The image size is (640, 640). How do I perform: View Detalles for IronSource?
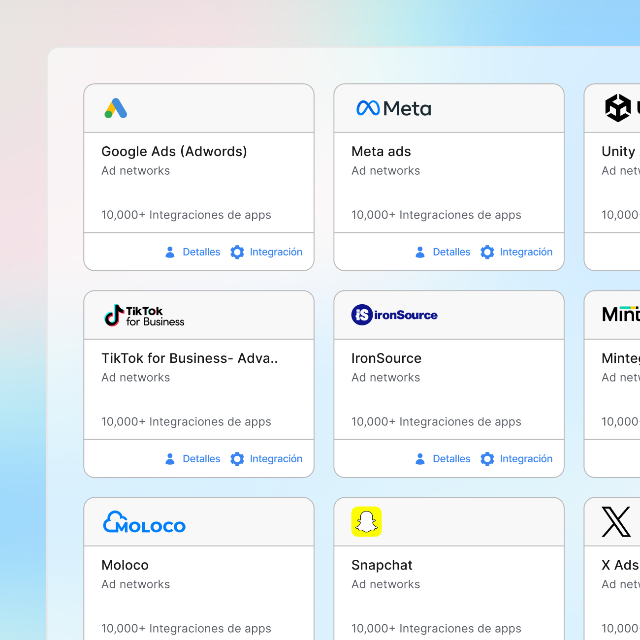(x=451, y=459)
